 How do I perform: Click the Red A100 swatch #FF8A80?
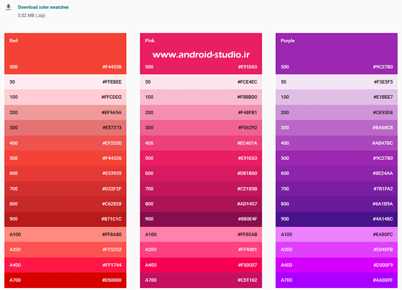point(65,234)
